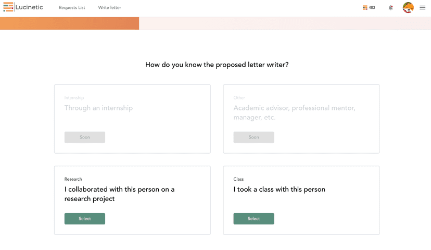Click the disabled Soon button for Internship

click(x=85, y=137)
